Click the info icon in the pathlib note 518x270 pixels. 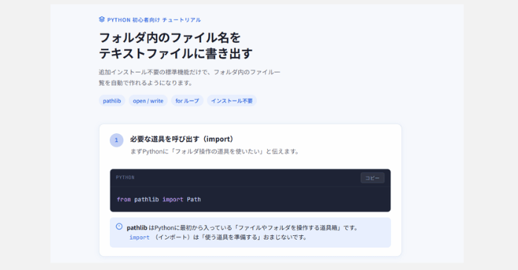pos(119,226)
